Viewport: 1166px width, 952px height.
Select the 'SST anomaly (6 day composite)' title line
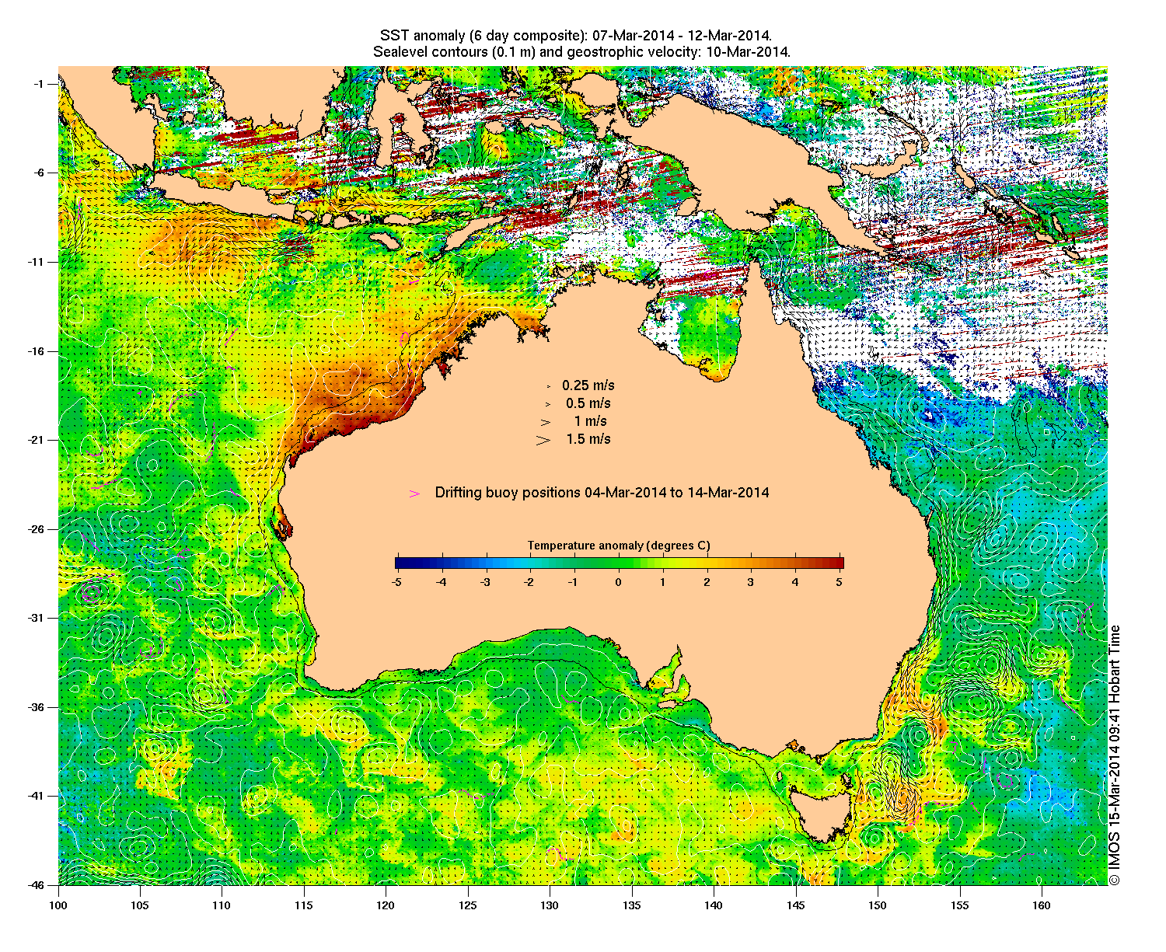pyautogui.click(x=575, y=36)
